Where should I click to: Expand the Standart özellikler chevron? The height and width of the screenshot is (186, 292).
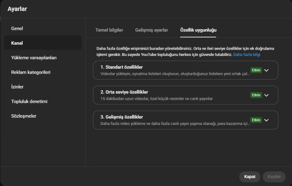coord(266,70)
